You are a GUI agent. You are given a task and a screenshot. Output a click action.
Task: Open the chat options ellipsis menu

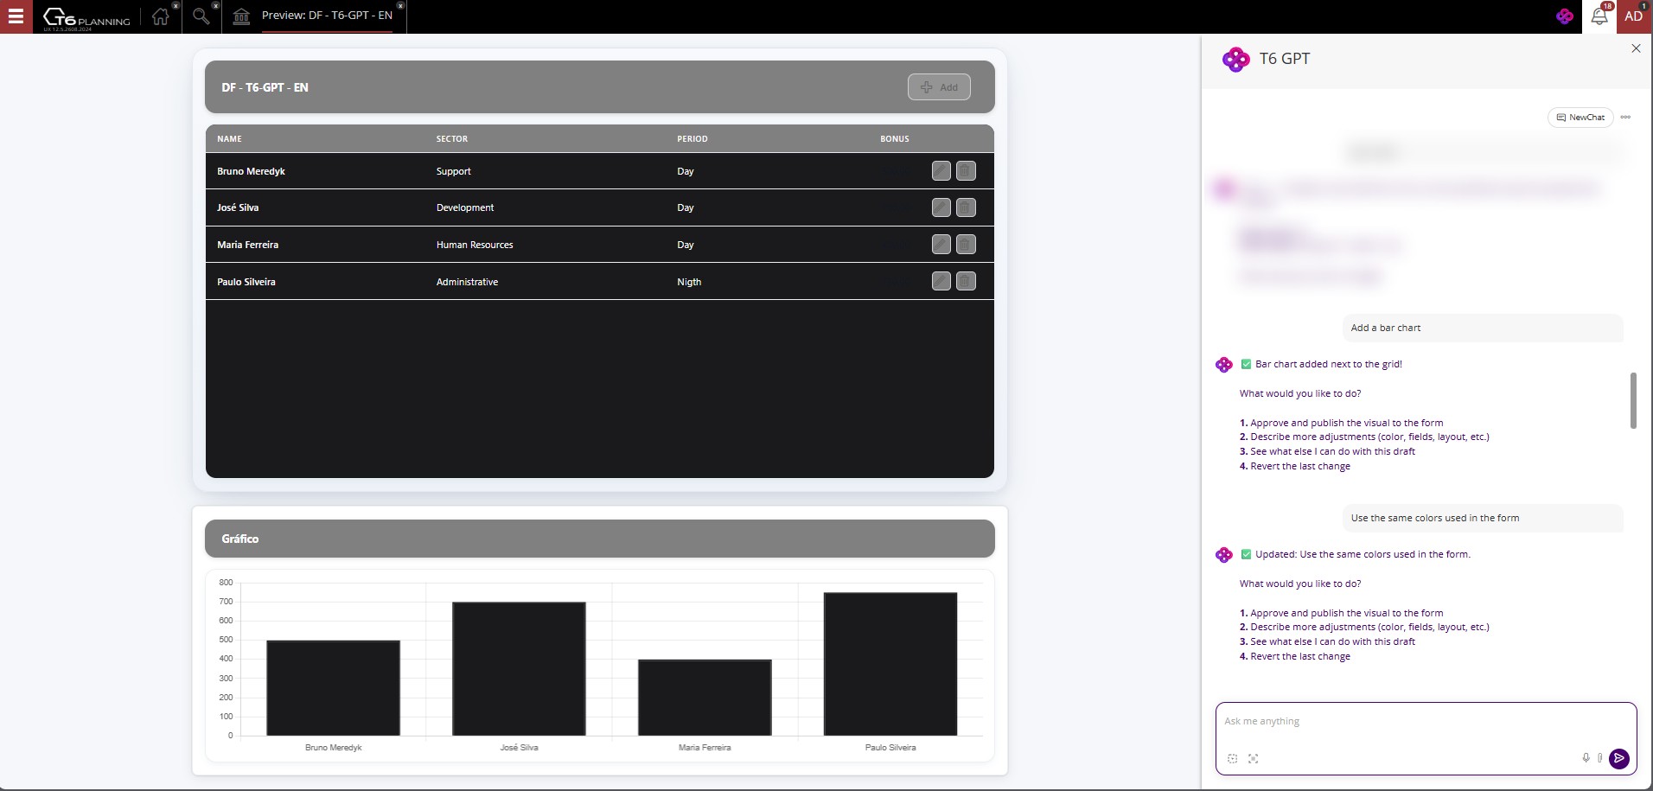pos(1625,118)
